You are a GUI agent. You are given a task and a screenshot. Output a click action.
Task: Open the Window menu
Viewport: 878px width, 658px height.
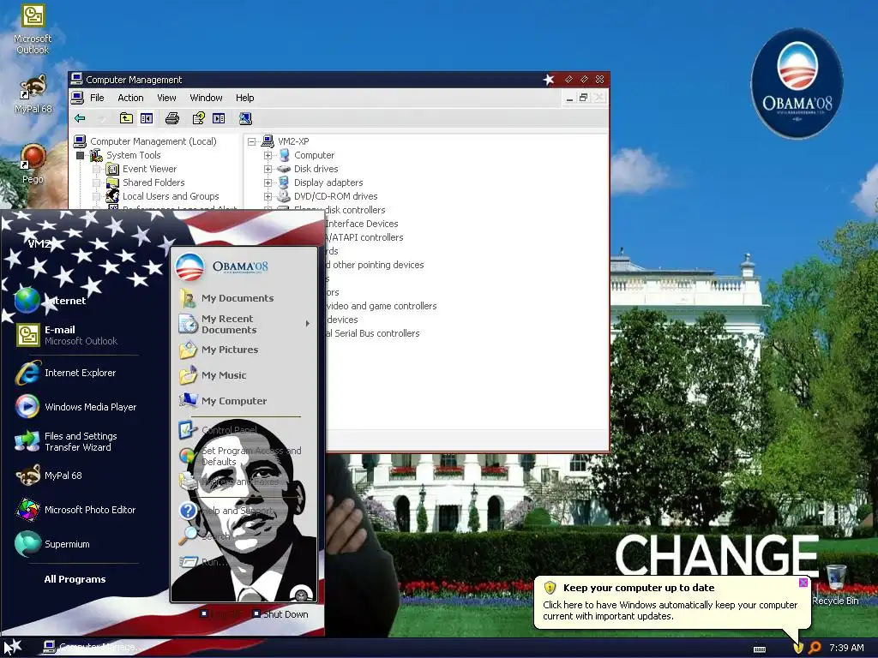coord(206,98)
